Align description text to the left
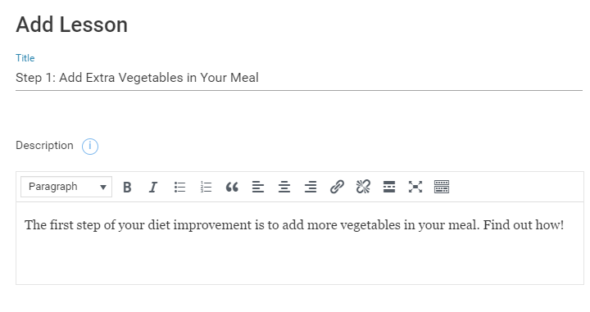Viewport: 590px width, 312px height. 258,187
